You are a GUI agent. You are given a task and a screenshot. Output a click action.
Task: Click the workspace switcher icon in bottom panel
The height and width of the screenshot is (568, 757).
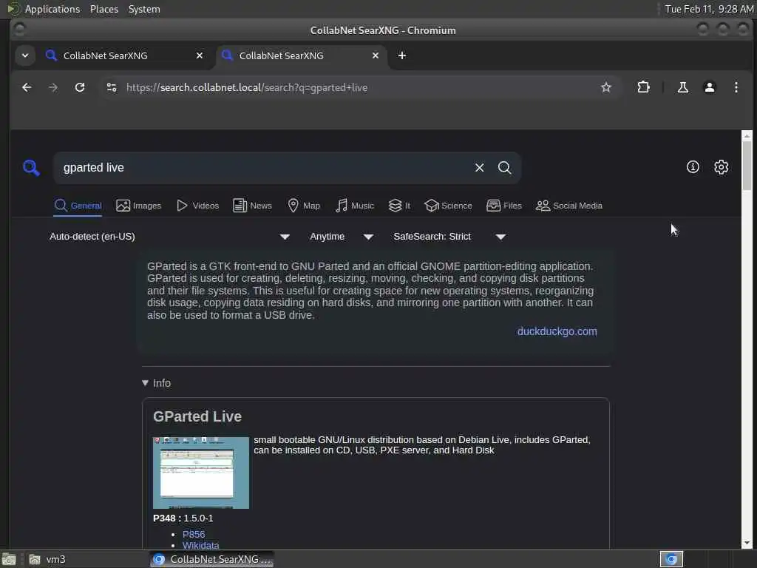pyautogui.click(x=671, y=559)
